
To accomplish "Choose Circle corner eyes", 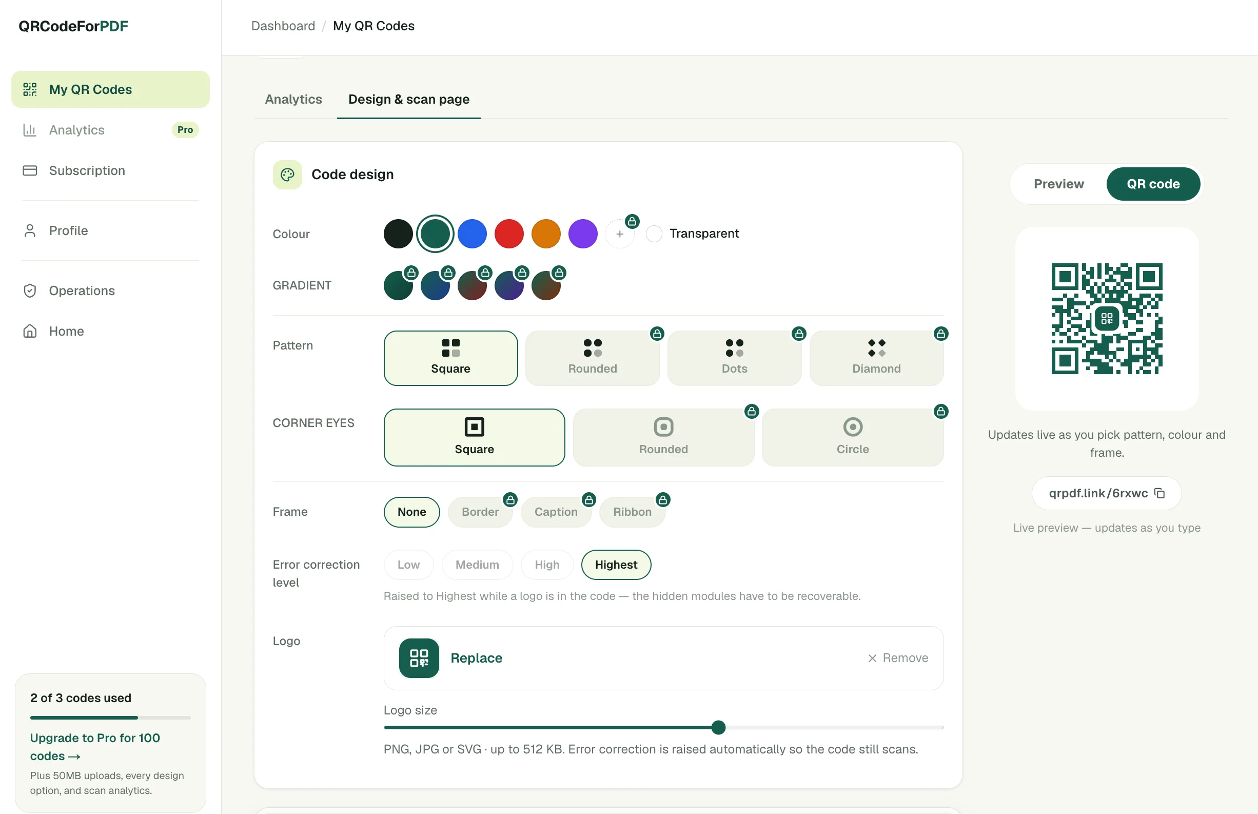I will [x=853, y=438].
